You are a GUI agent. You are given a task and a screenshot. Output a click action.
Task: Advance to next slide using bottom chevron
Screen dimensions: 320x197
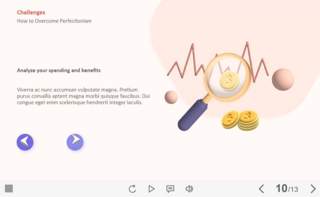tap(313, 189)
